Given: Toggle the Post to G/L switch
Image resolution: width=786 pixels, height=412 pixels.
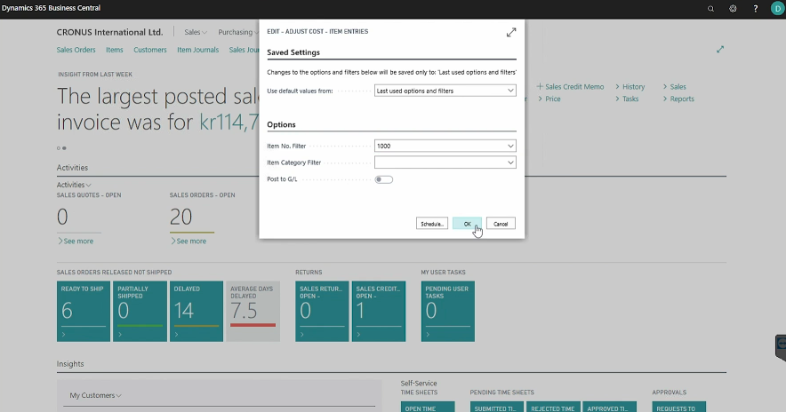Looking at the screenshot, I should pyautogui.click(x=383, y=179).
